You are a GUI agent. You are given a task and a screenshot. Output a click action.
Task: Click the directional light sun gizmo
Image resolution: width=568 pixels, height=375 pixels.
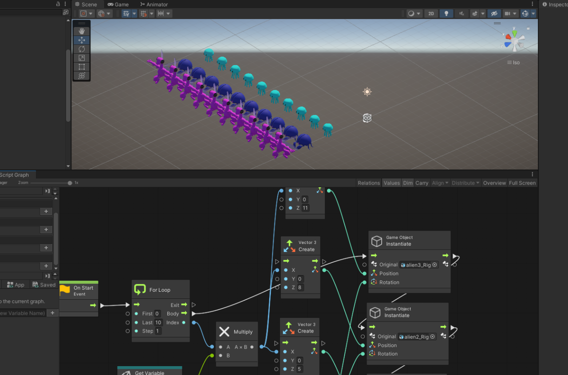[x=367, y=92]
